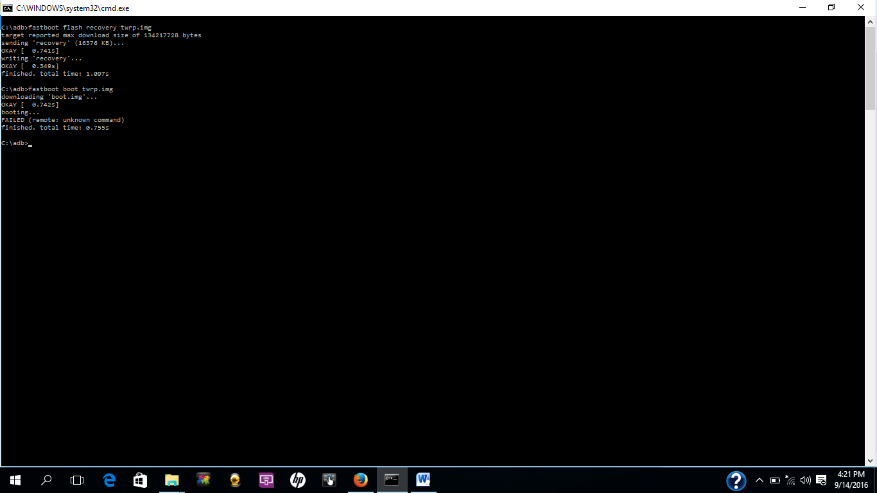The height and width of the screenshot is (493, 877).
Task: Open the Wi-Fi network flyout
Action: click(790, 480)
